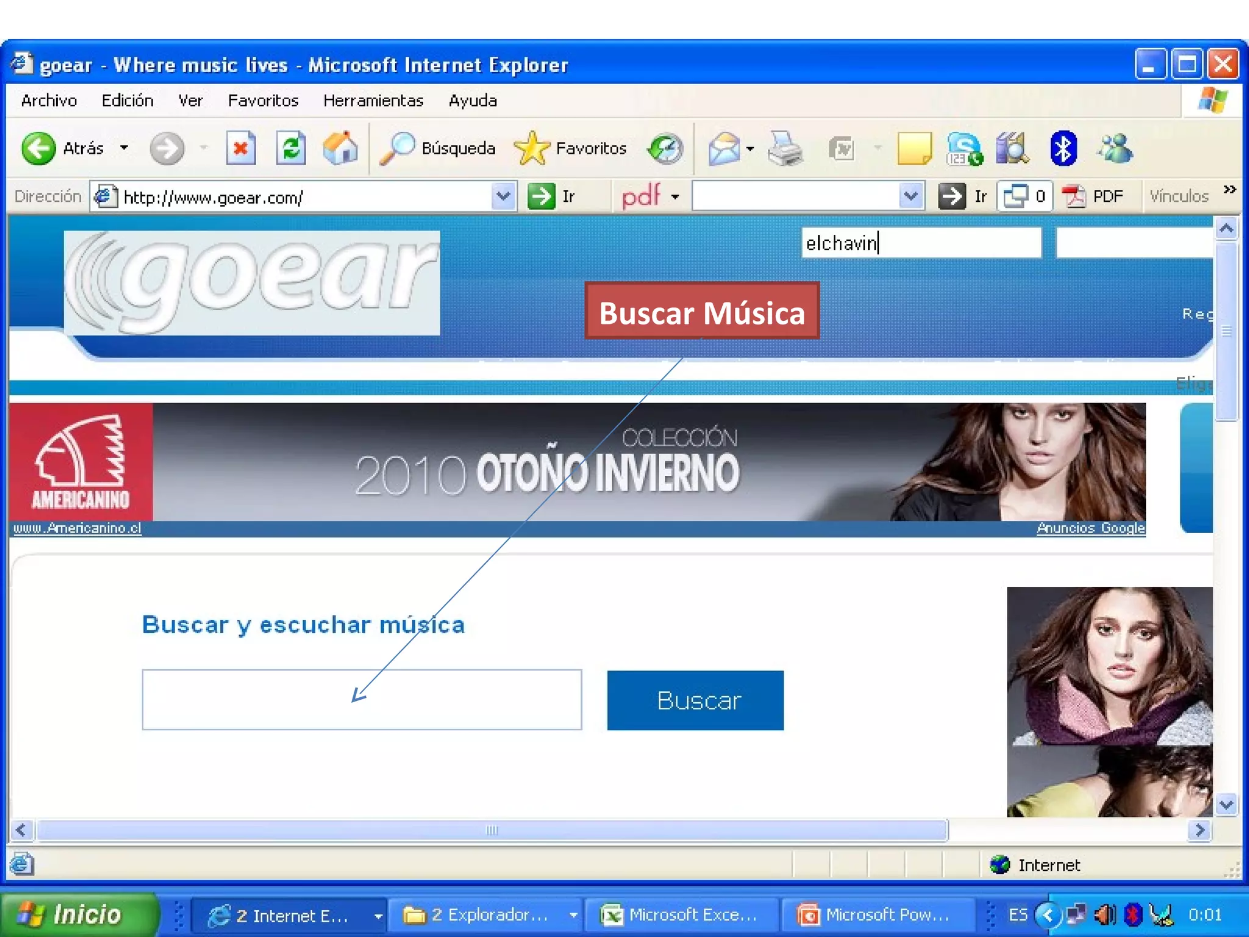Click the Internet zone globe in status bar
The width and height of the screenshot is (1249, 937).
(x=1000, y=864)
